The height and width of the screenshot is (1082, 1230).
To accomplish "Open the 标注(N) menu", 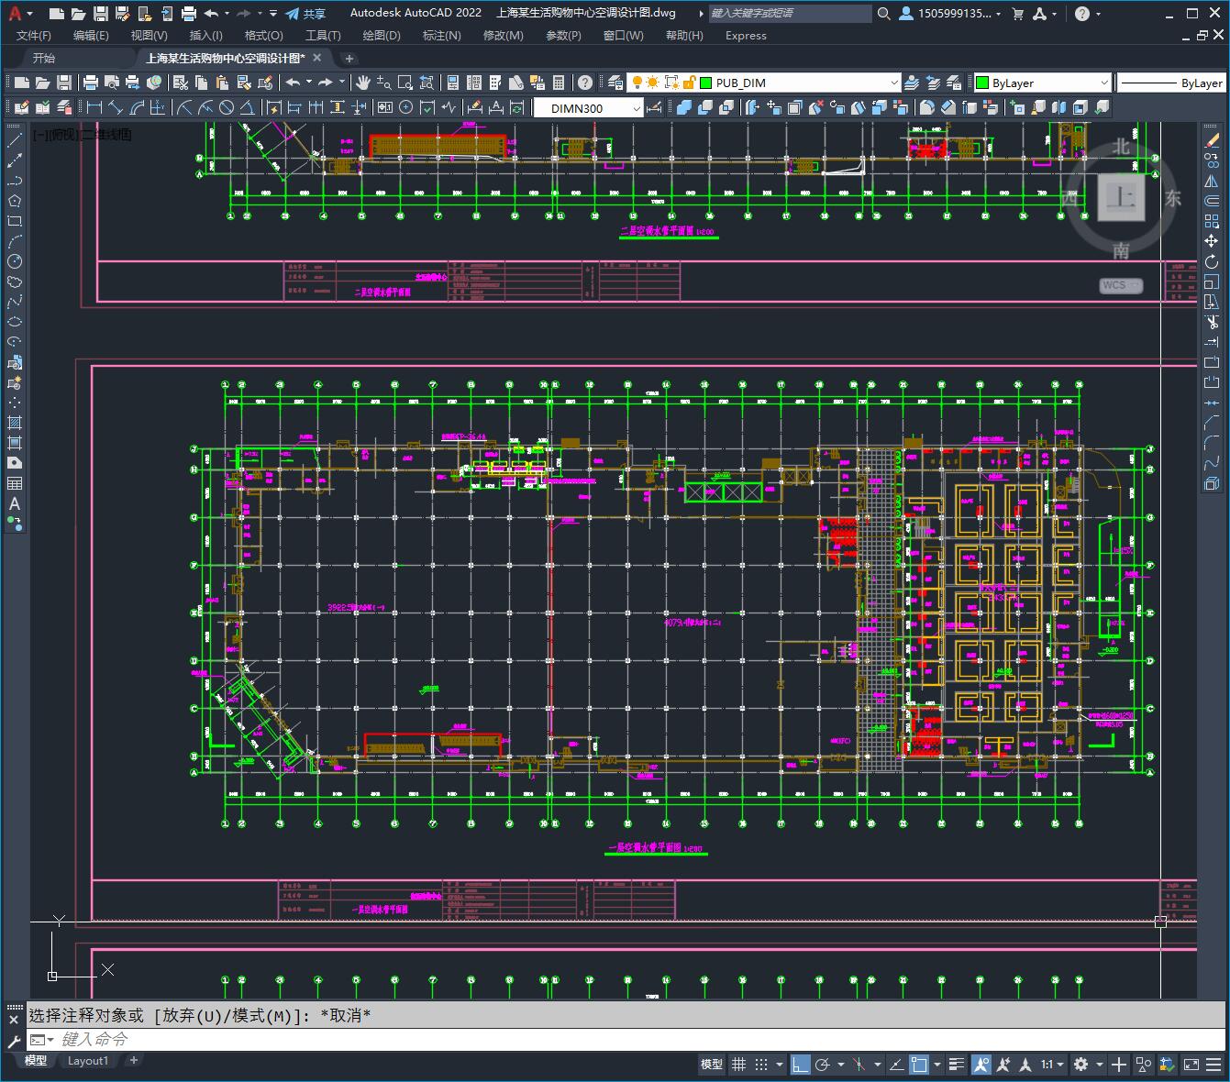I will point(441,36).
